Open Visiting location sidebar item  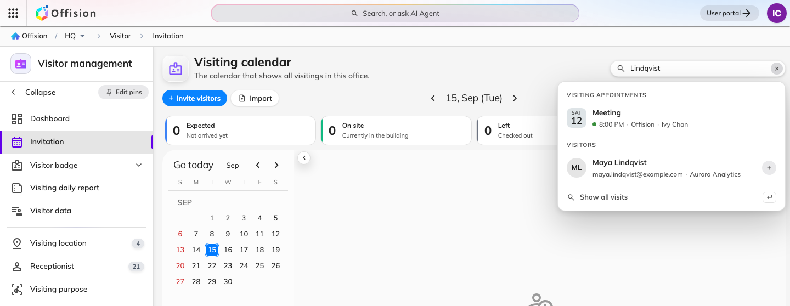(76, 243)
